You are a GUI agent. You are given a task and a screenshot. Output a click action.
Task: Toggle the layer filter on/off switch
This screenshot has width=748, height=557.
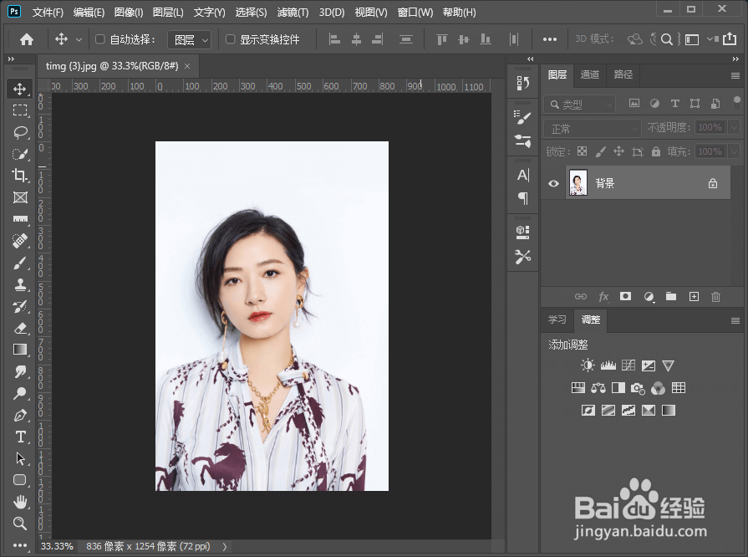[x=737, y=104]
